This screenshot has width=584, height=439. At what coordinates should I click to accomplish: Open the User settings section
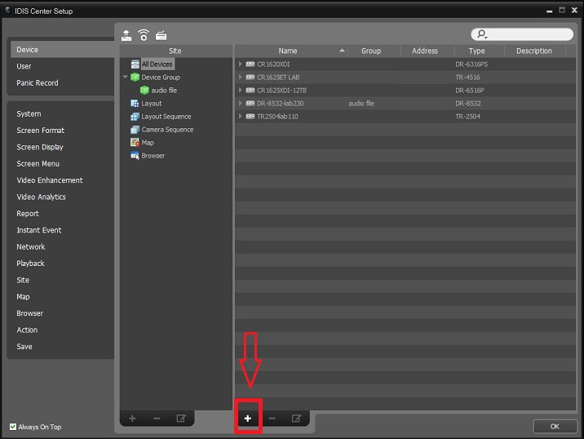pyautogui.click(x=24, y=66)
